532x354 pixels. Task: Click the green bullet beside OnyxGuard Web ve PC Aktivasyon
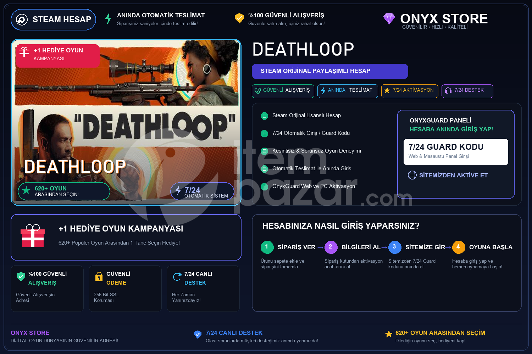pos(264,187)
